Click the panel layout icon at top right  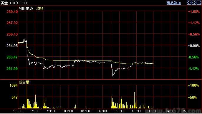coord(199,3)
